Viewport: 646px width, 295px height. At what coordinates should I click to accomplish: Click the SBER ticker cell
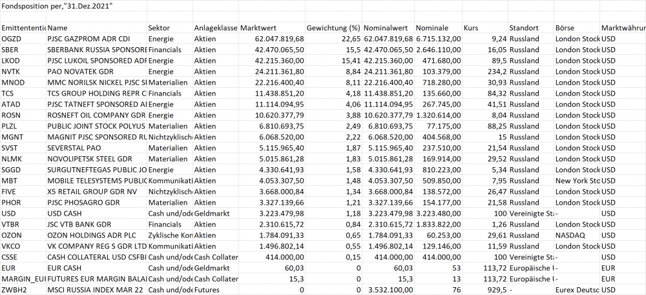[11, 49]
